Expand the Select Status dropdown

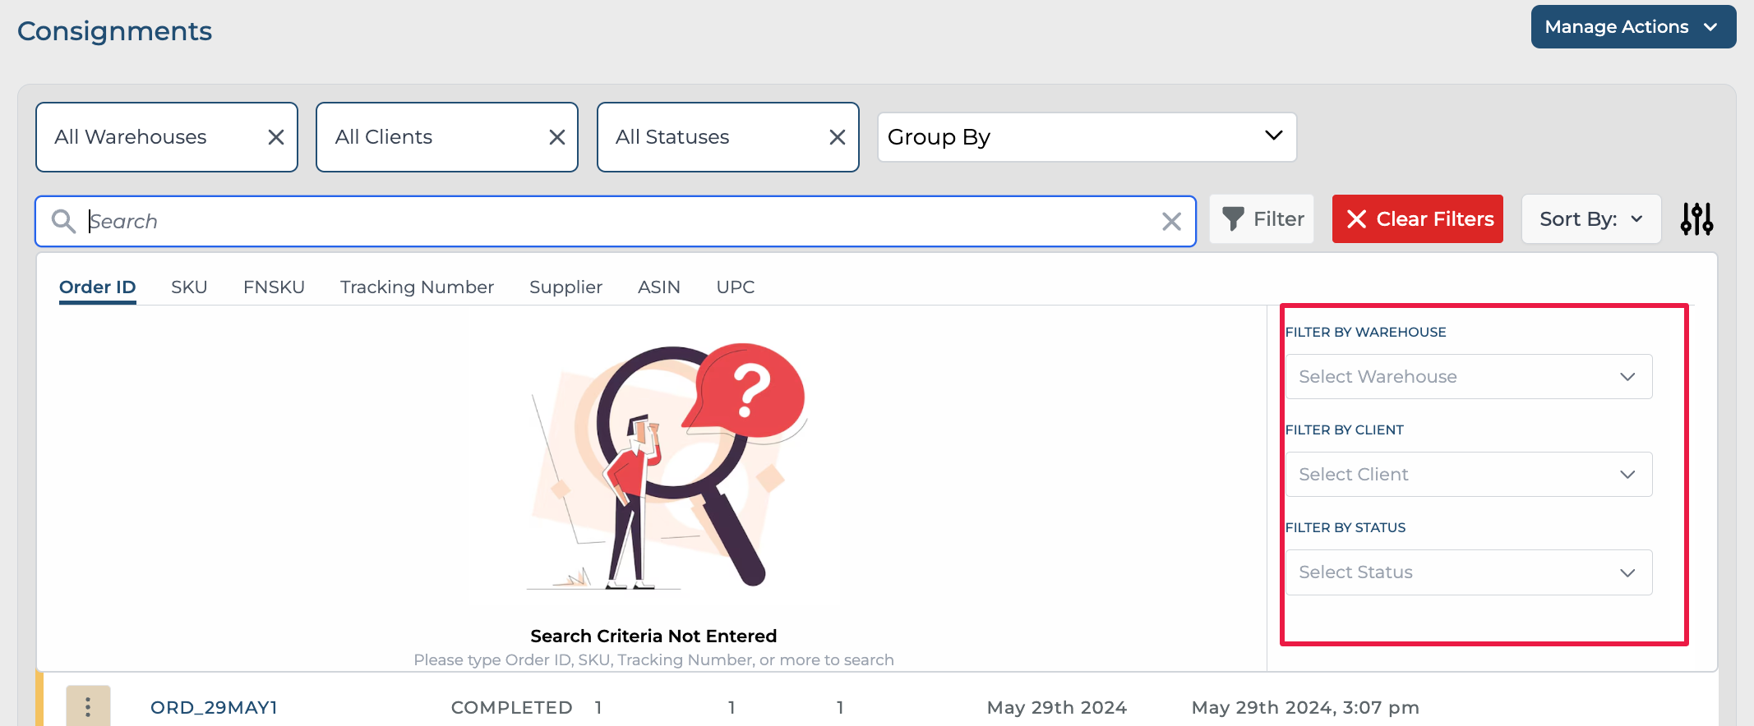tap(1468, 572)
